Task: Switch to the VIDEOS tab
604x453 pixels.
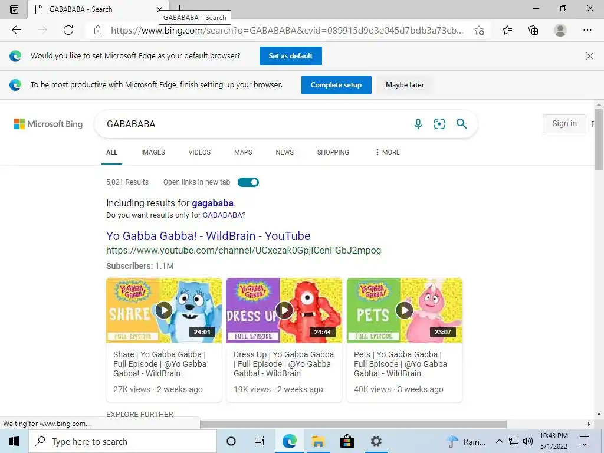Action: click(199, 153)
